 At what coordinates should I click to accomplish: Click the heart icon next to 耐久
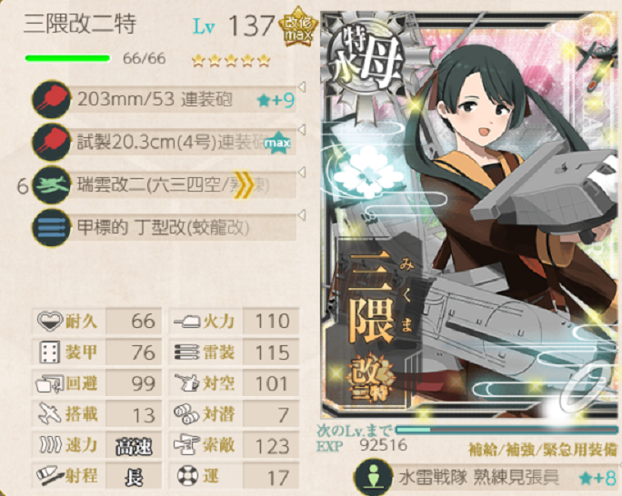pyautogui.click(x=50, y=321)
